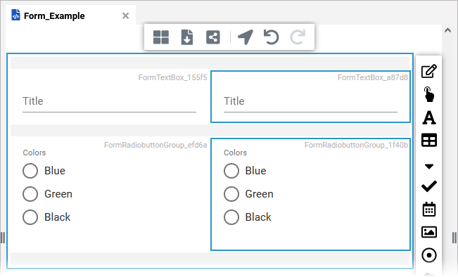Click the greyed redo arrow
Screen dimensions: 458x277
pyautogui.click(x=298, y=37)
